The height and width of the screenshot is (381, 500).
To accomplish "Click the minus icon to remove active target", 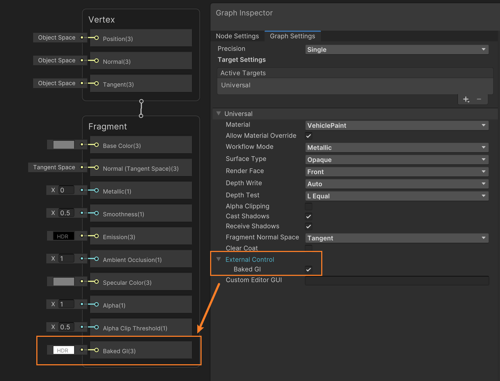I will pos(479,99).
